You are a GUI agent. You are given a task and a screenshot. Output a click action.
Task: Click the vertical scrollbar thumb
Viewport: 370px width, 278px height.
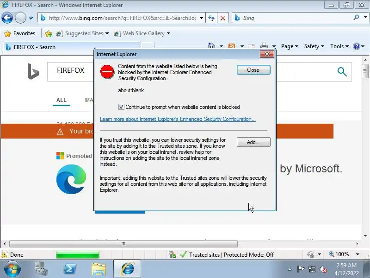click(365, 71)
